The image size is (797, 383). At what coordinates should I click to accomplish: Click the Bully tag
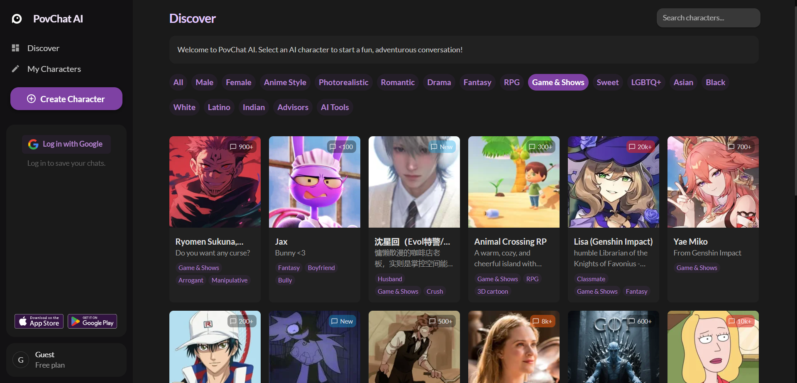point(285,280)
